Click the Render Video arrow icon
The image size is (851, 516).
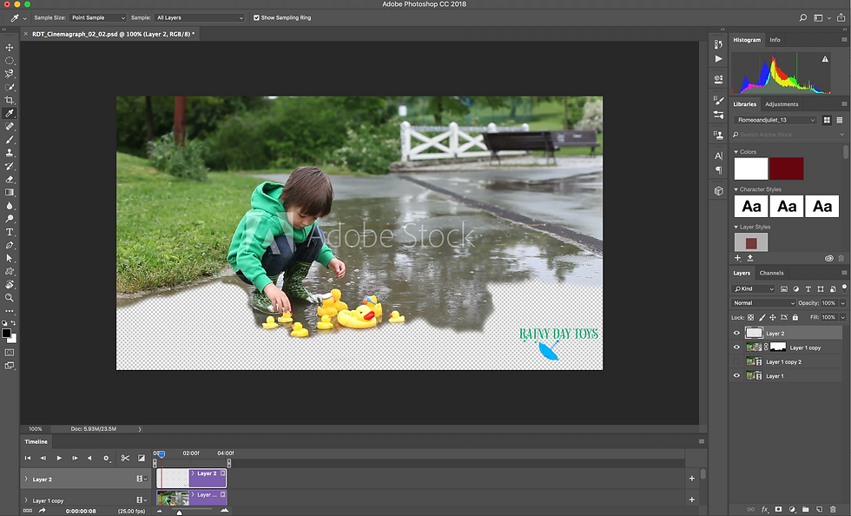coord(42,511)
